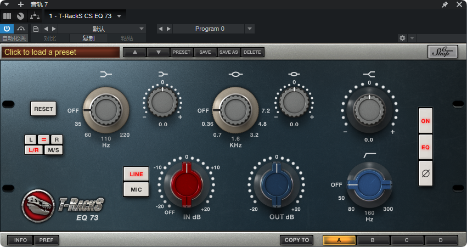The width and height of the screenshot is (467, 247).
Task: Click the red IN dB input knob
Action: tap(187, 184)
